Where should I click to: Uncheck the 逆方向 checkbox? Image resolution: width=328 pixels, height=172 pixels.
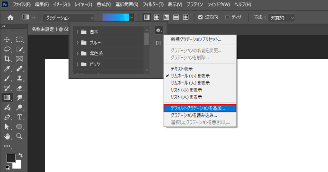click(x=200, y=17)
